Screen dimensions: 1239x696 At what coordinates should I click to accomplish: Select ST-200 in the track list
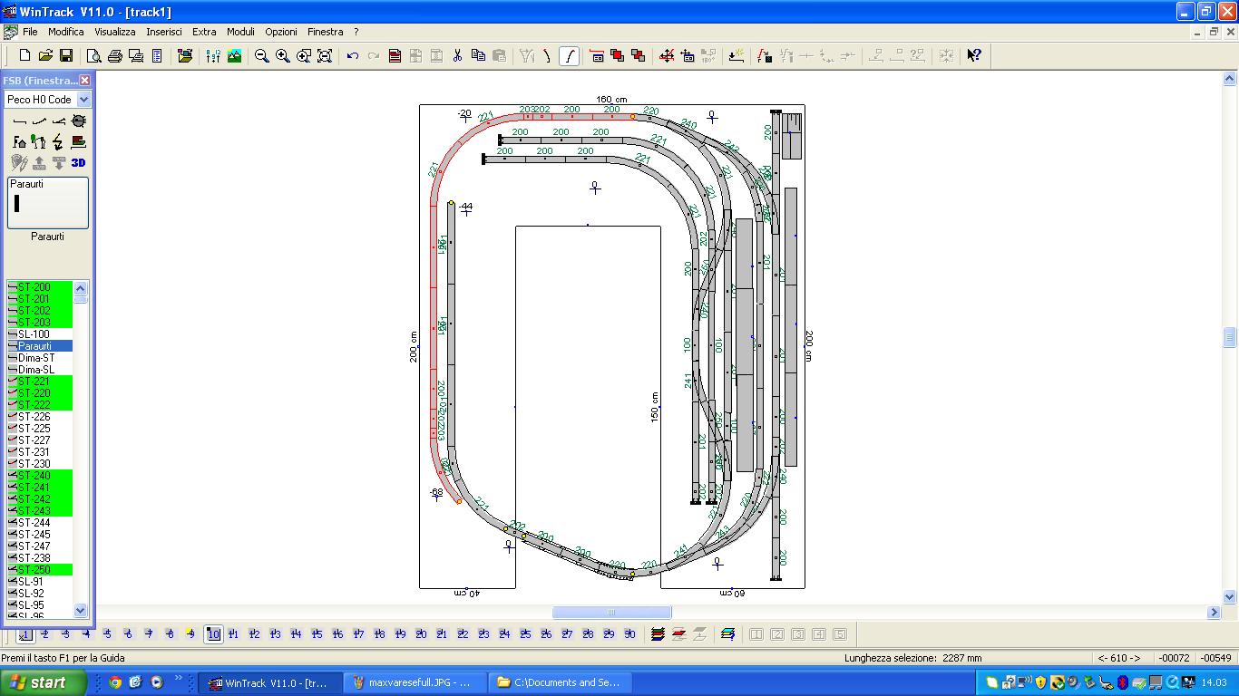click(40, 287)
